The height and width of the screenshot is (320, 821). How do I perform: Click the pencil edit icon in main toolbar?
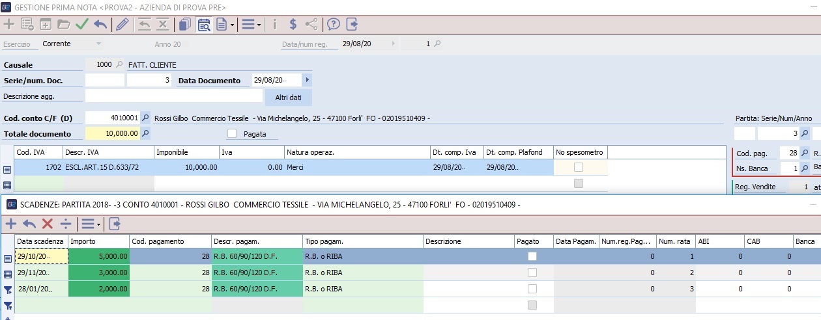pyautogui.click(x=122, y=25)
